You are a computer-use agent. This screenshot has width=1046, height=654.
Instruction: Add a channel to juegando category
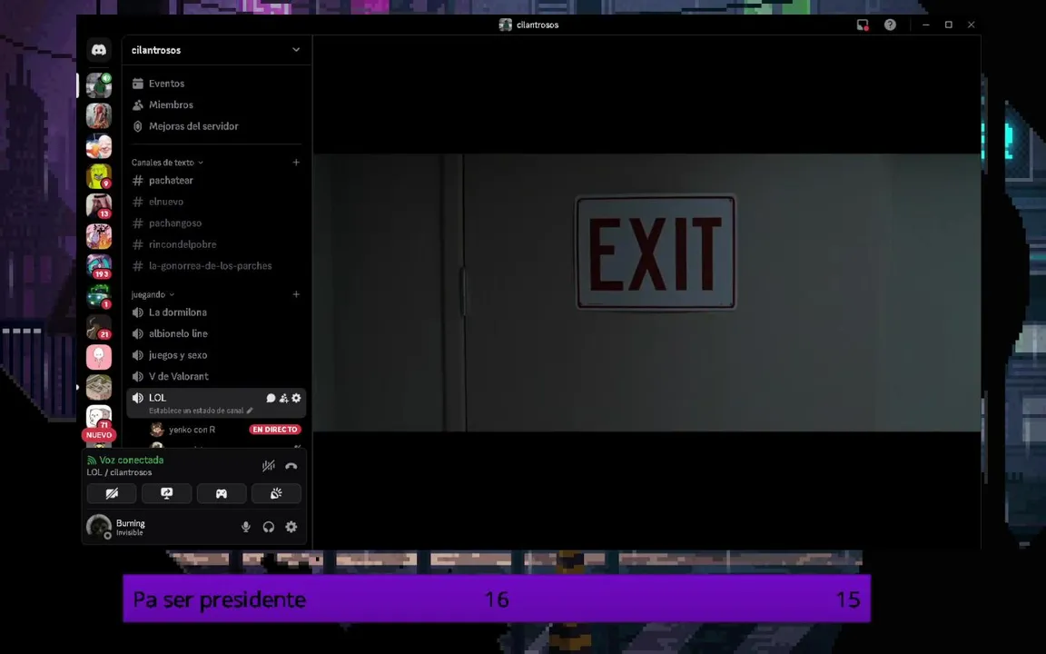click(x=296, y=294)
